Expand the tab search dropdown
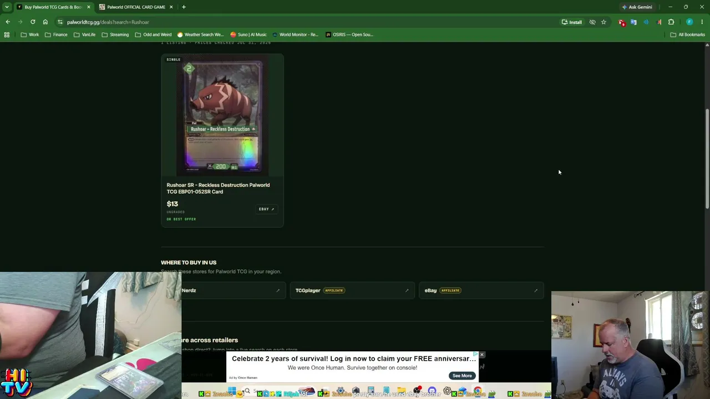The width and height of the screenshot is (710, 399). [x=7, y=7]
